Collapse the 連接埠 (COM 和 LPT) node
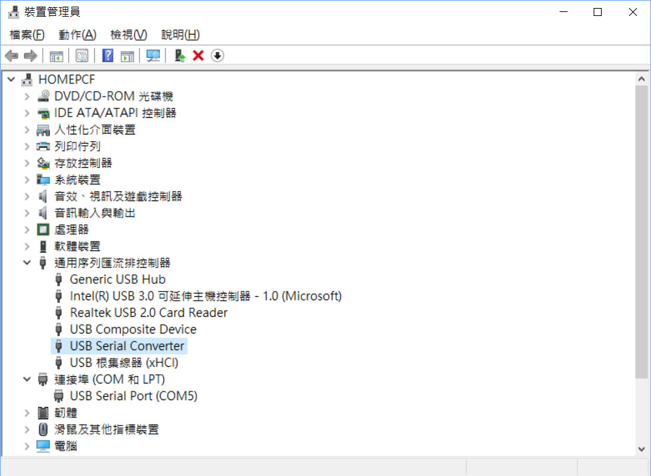The image size is (651, 476). pyautogui.click(x=27, y=379)
